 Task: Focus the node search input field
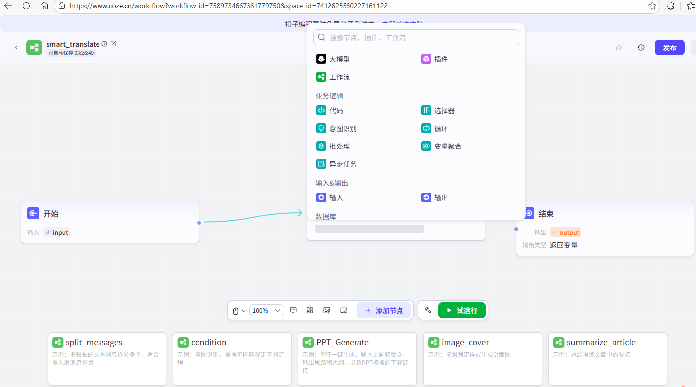point(416,37)
